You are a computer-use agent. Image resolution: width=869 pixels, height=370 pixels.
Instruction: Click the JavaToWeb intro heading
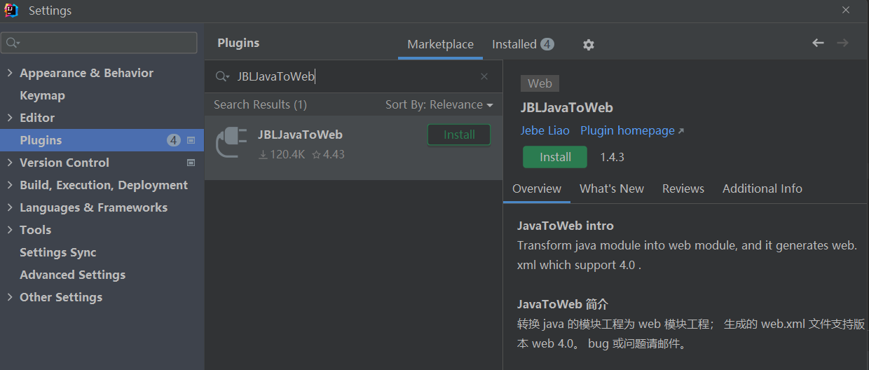pyautogui.click(x=566, y=226)
